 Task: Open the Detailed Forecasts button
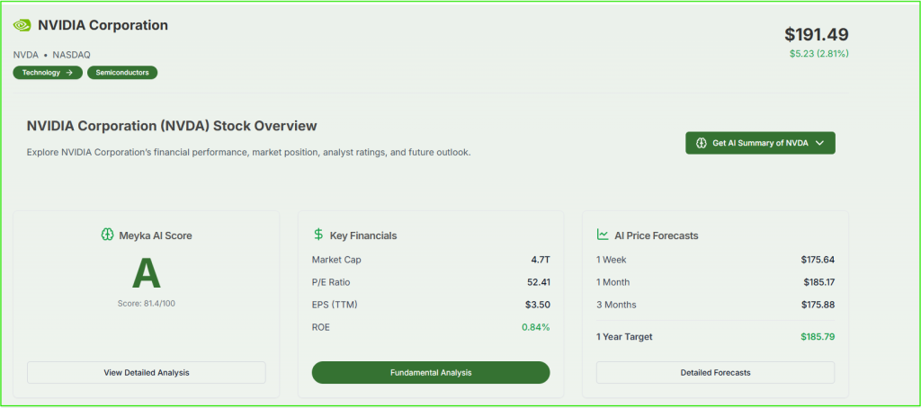715,372
